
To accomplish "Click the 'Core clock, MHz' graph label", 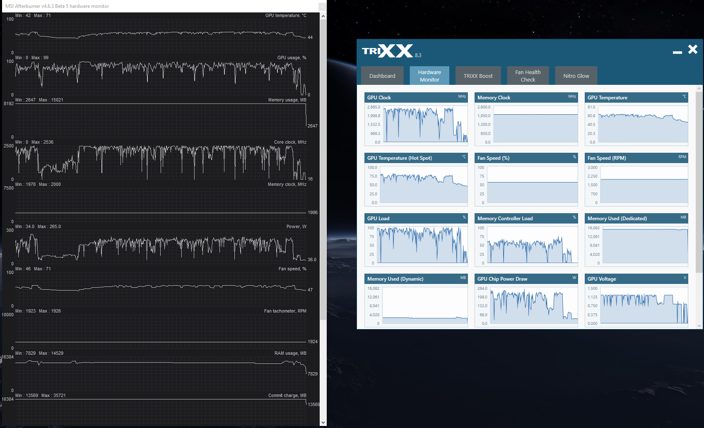I will pos(290,142).
